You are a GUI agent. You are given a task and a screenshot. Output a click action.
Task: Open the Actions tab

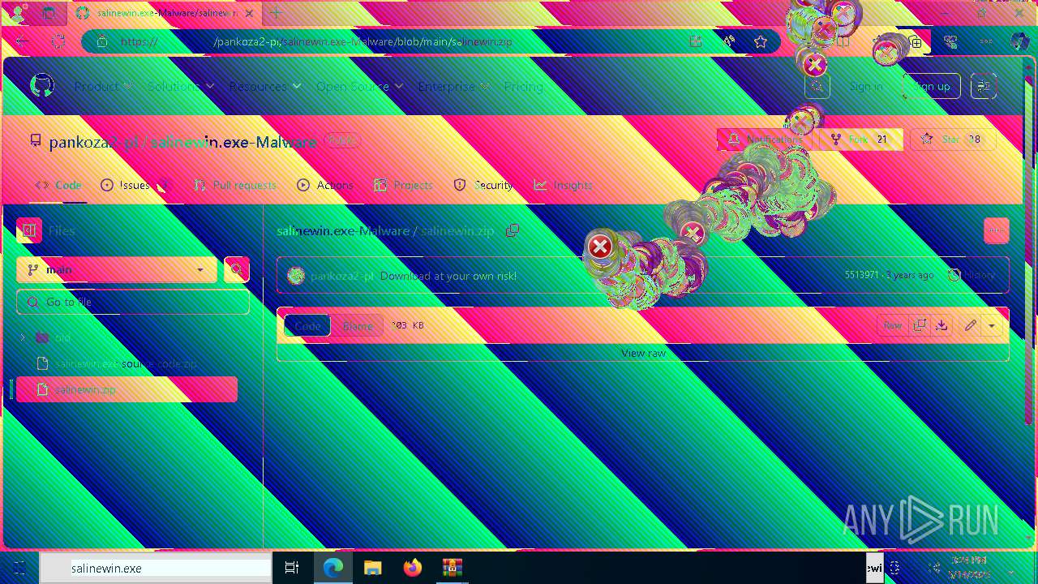tap(325, 185)
